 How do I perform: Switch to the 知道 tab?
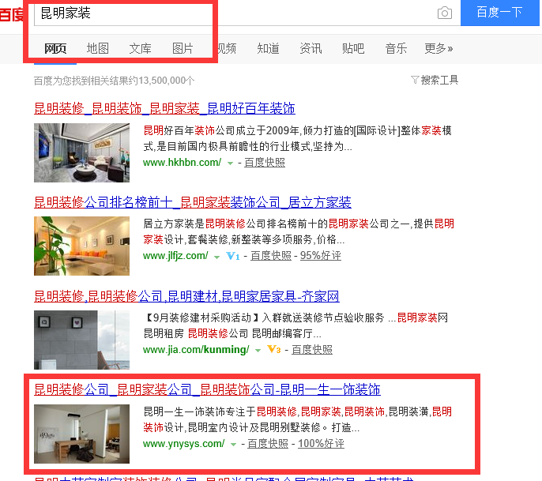tap(268, 48)
